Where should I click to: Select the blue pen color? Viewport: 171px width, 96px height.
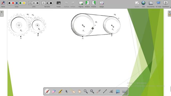click(x=17, y=3)
